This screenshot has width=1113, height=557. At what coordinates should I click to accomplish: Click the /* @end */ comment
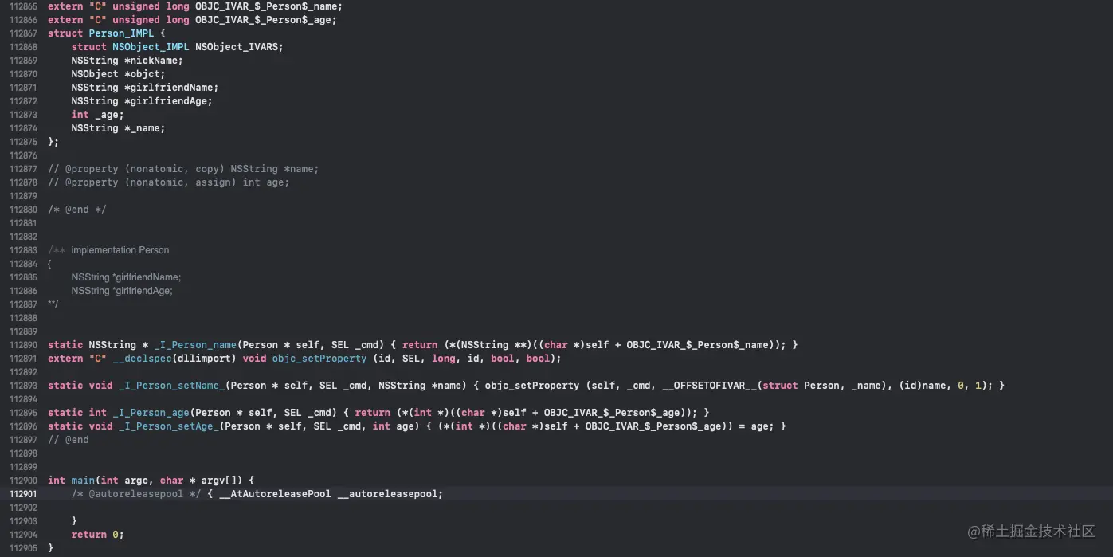76,210
